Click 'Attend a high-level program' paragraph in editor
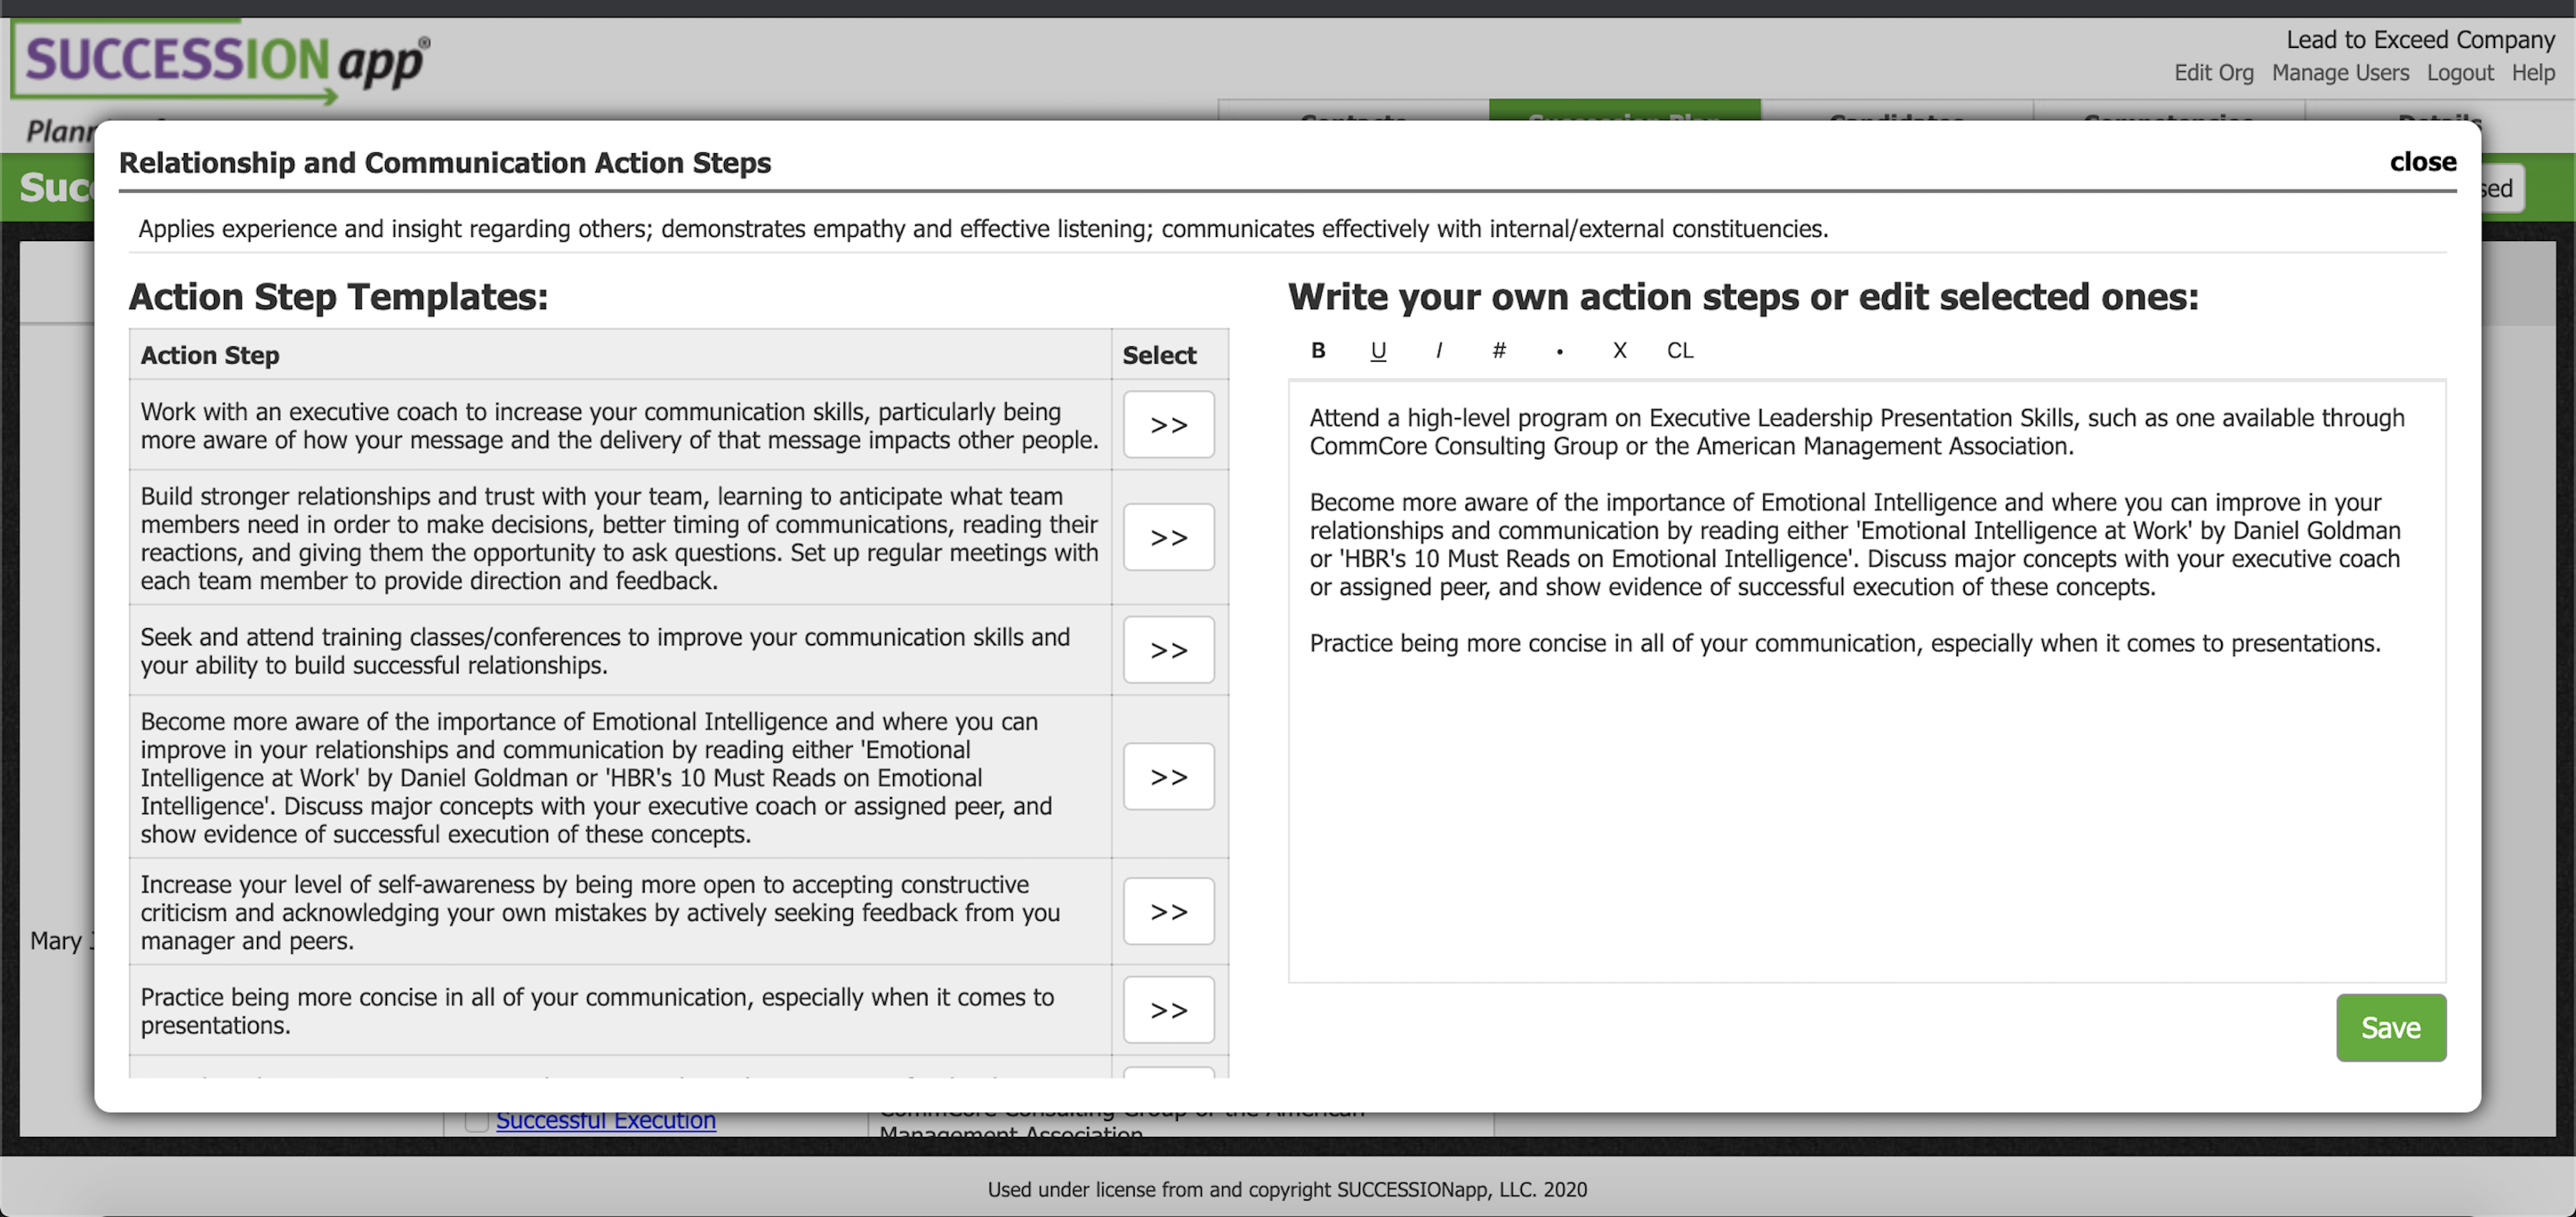Image resolution: width=2576 pixels, height=1217 pixels. coord(1857,432)
